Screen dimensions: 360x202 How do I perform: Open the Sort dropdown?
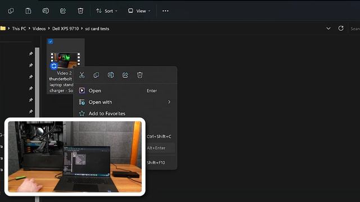click(x=107, y=11)
